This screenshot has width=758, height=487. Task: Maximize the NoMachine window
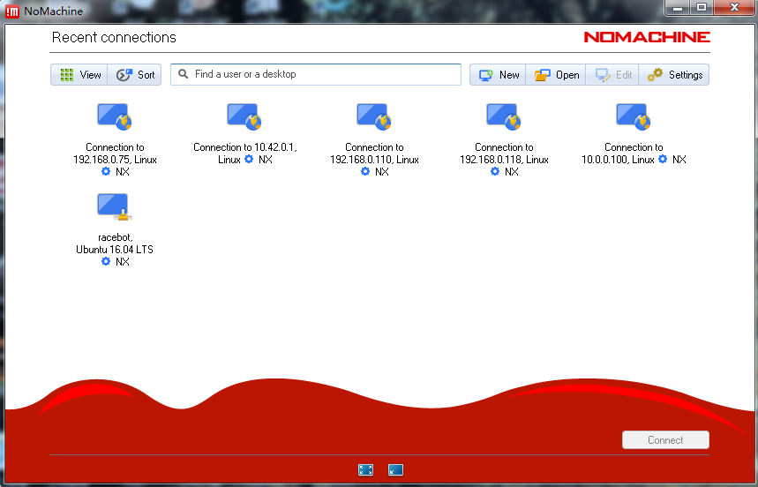702,7
